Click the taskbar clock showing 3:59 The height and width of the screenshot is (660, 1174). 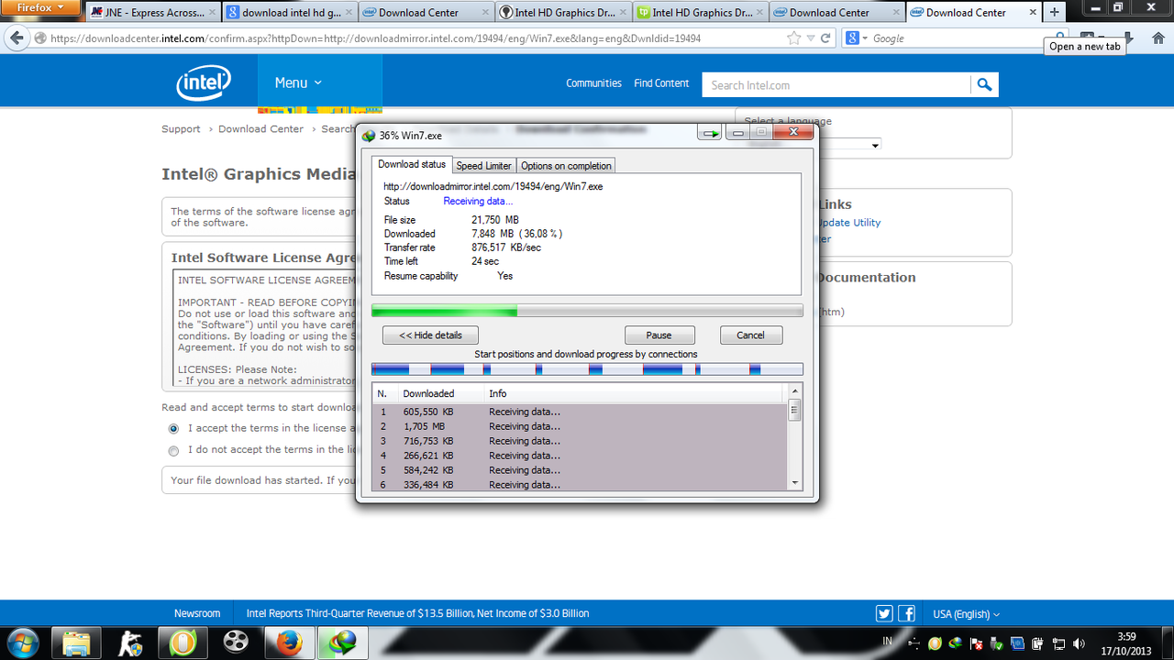pos(1127,643)
